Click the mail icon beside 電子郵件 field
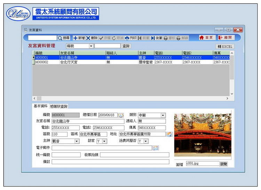261x190 pixels. tap(156, 148)
